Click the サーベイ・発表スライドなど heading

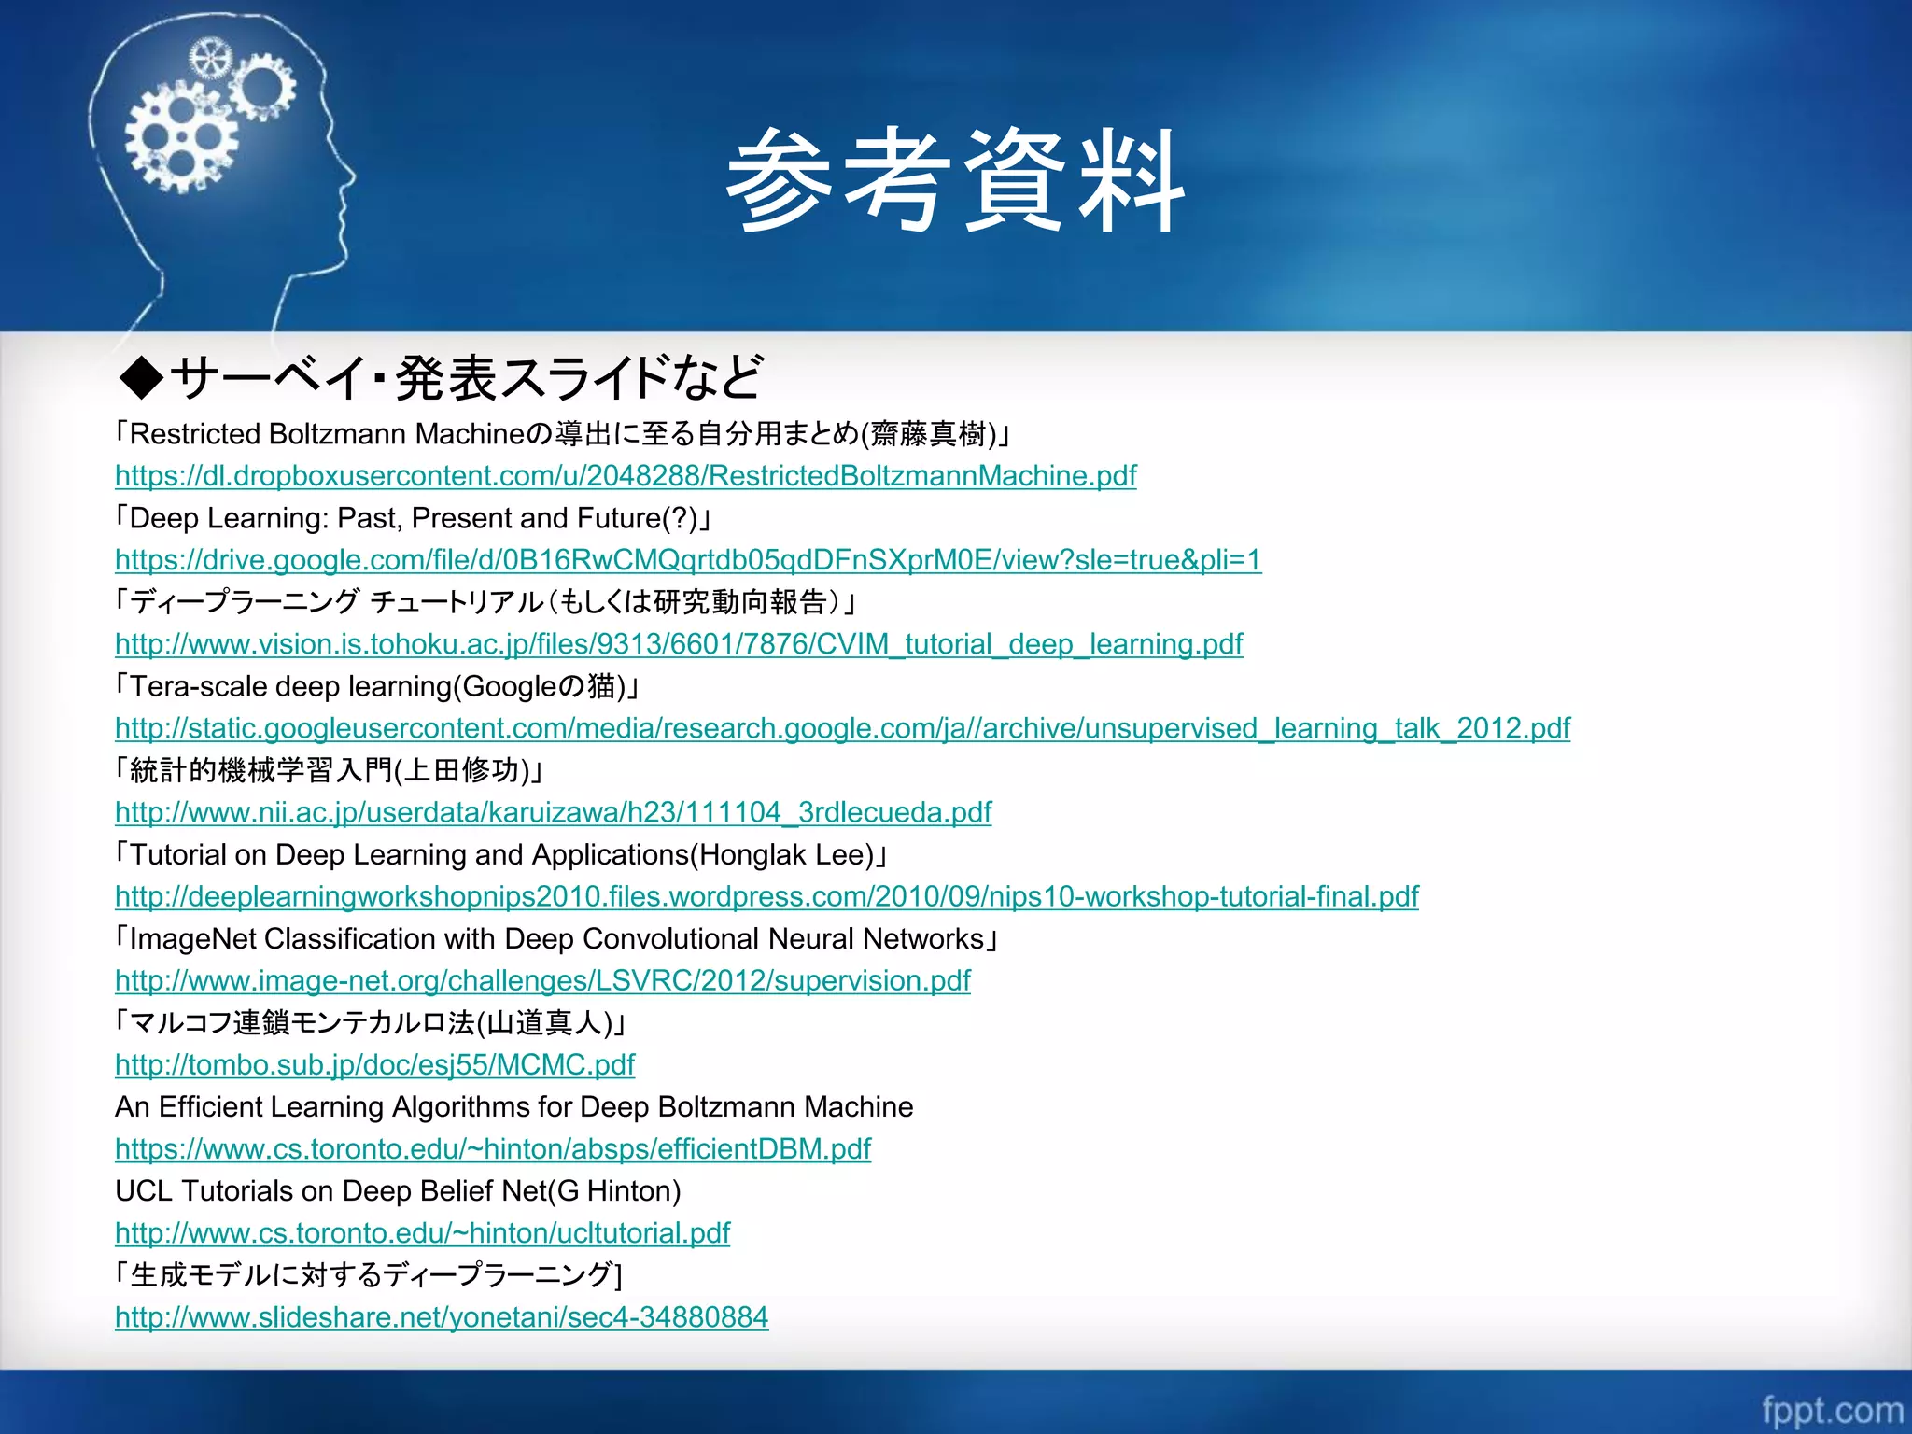point(441,377)
